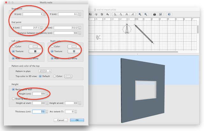Click the top color swatch in 3D view
204x131 pixels.
pos(69,76)
